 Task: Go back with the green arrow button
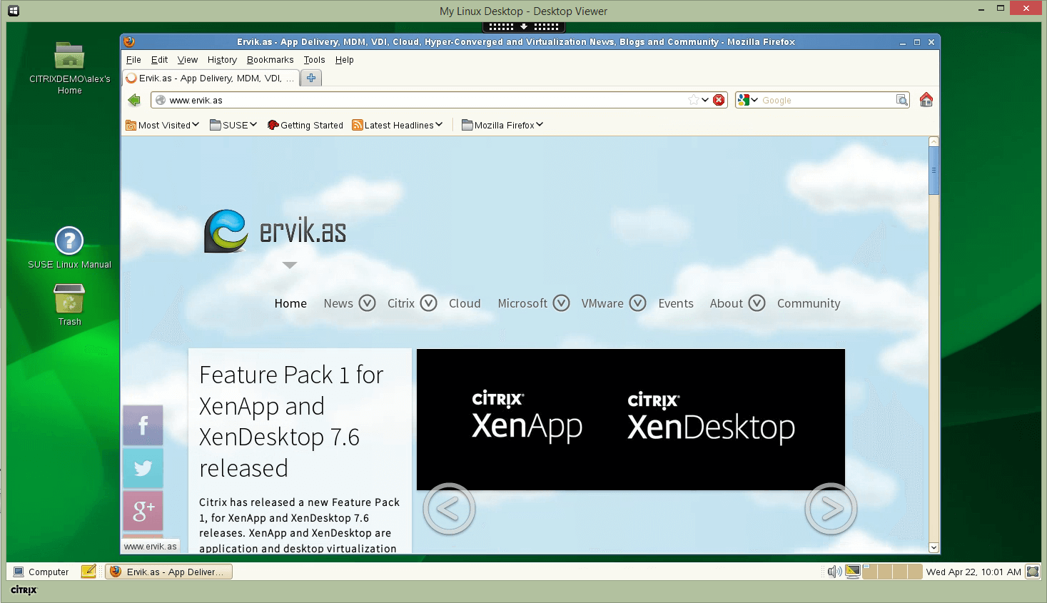click(x=134, y=100)
